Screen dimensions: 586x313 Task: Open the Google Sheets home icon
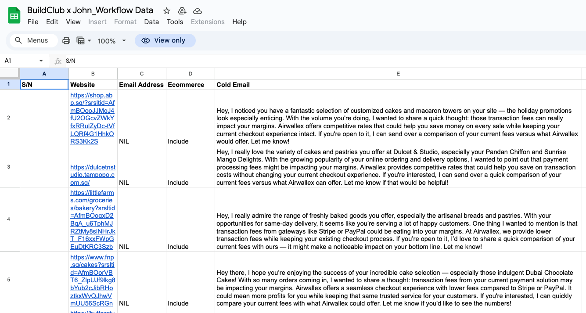[x=14, y=16]
